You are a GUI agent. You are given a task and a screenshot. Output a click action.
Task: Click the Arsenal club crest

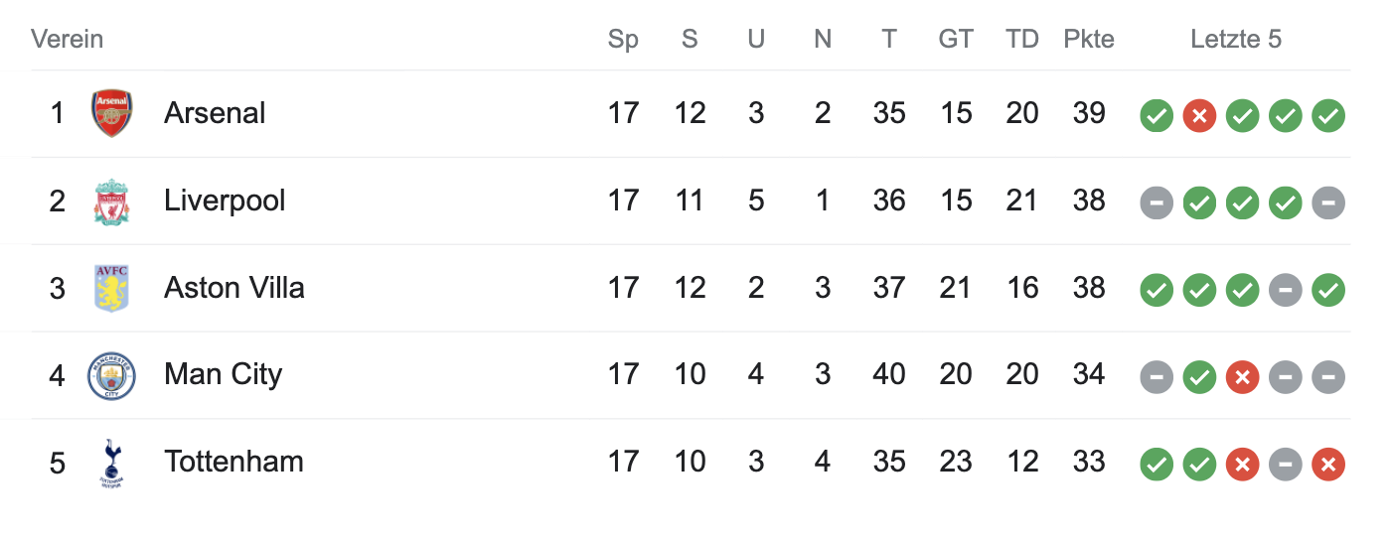[111, 113]
